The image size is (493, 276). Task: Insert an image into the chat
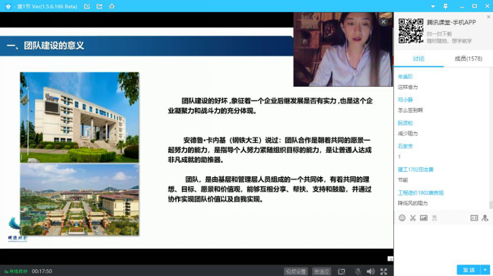coord(424,218)
